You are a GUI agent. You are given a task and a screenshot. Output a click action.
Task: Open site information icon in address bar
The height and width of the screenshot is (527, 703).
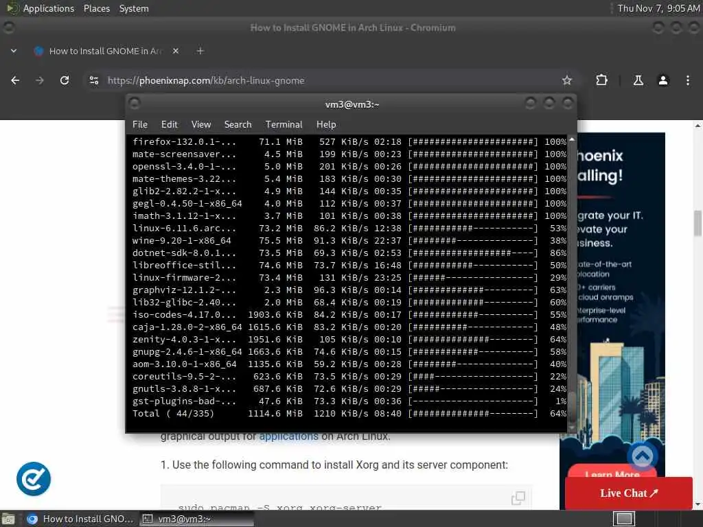93,80
